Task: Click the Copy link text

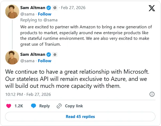Action: pyautogui.click(x=73, y=106)
